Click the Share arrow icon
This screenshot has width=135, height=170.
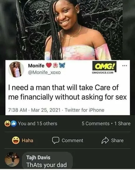click(105, 140)
